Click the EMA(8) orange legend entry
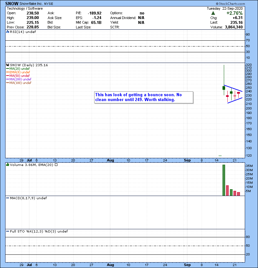 [x=20, y=72]
